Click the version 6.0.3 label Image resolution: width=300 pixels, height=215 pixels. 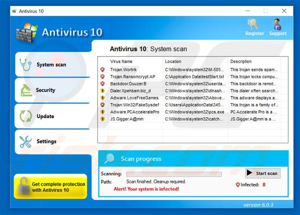point(258,205)
